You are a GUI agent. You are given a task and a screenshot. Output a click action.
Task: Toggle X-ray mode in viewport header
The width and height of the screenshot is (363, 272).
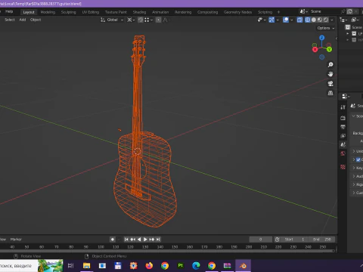(x=299, y=20)
